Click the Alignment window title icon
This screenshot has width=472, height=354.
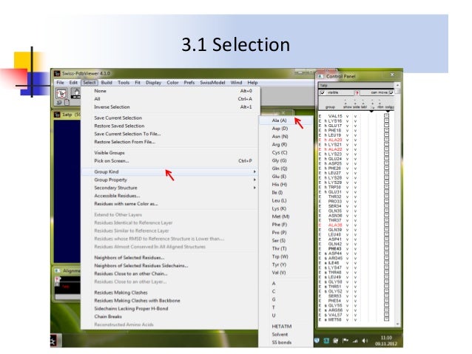(57, 270)
